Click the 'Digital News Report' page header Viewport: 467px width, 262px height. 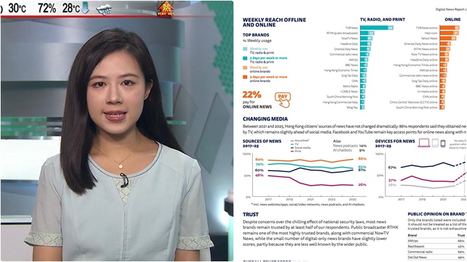pos(451,10)
